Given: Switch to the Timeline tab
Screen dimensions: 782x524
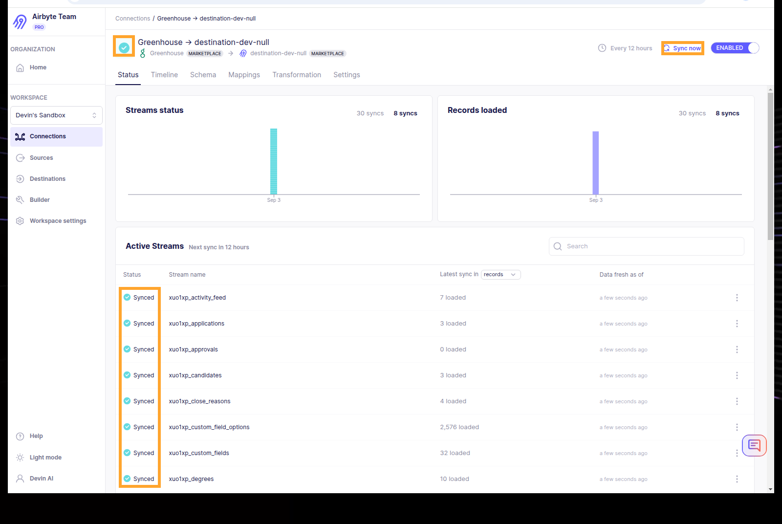Looking at the screenshot, I should click(164, 75).
